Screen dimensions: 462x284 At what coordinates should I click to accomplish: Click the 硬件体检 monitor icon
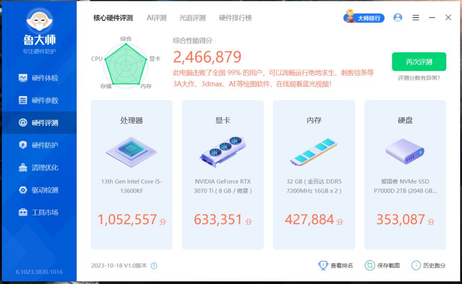23,78
